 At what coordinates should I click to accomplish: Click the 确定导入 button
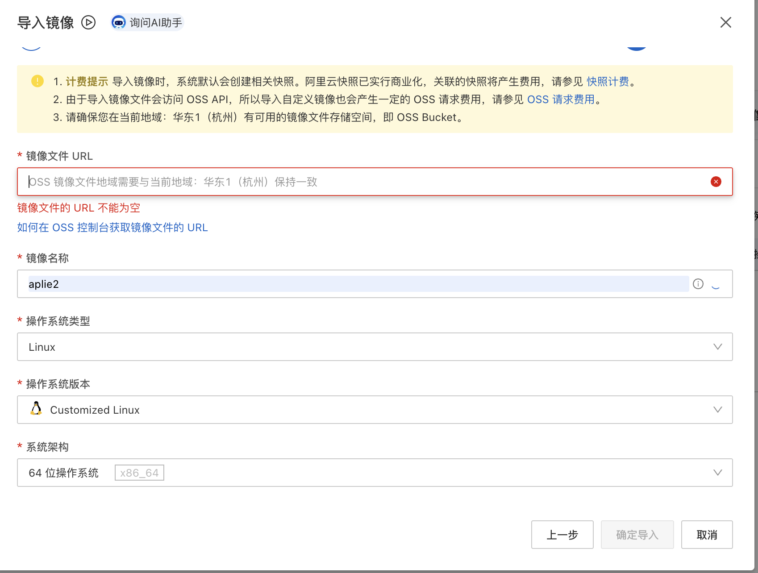point(637,535)
